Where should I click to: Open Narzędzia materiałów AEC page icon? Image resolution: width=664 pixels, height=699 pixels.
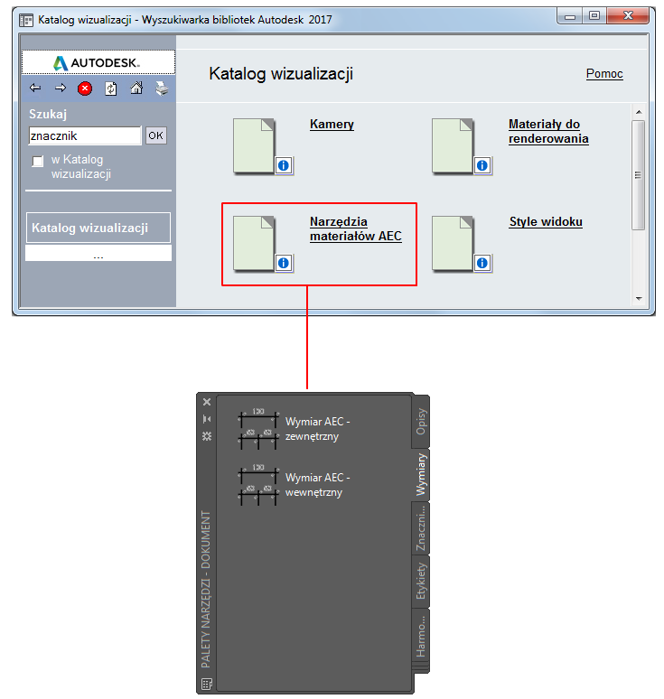[254, 244]
